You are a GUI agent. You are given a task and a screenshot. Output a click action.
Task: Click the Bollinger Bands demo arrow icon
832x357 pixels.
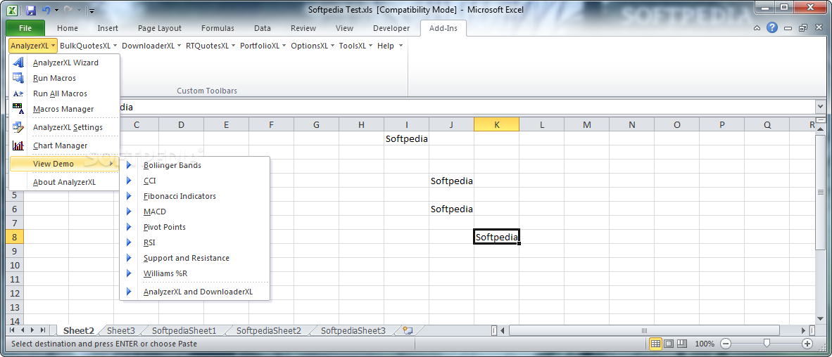click(128, 165)
